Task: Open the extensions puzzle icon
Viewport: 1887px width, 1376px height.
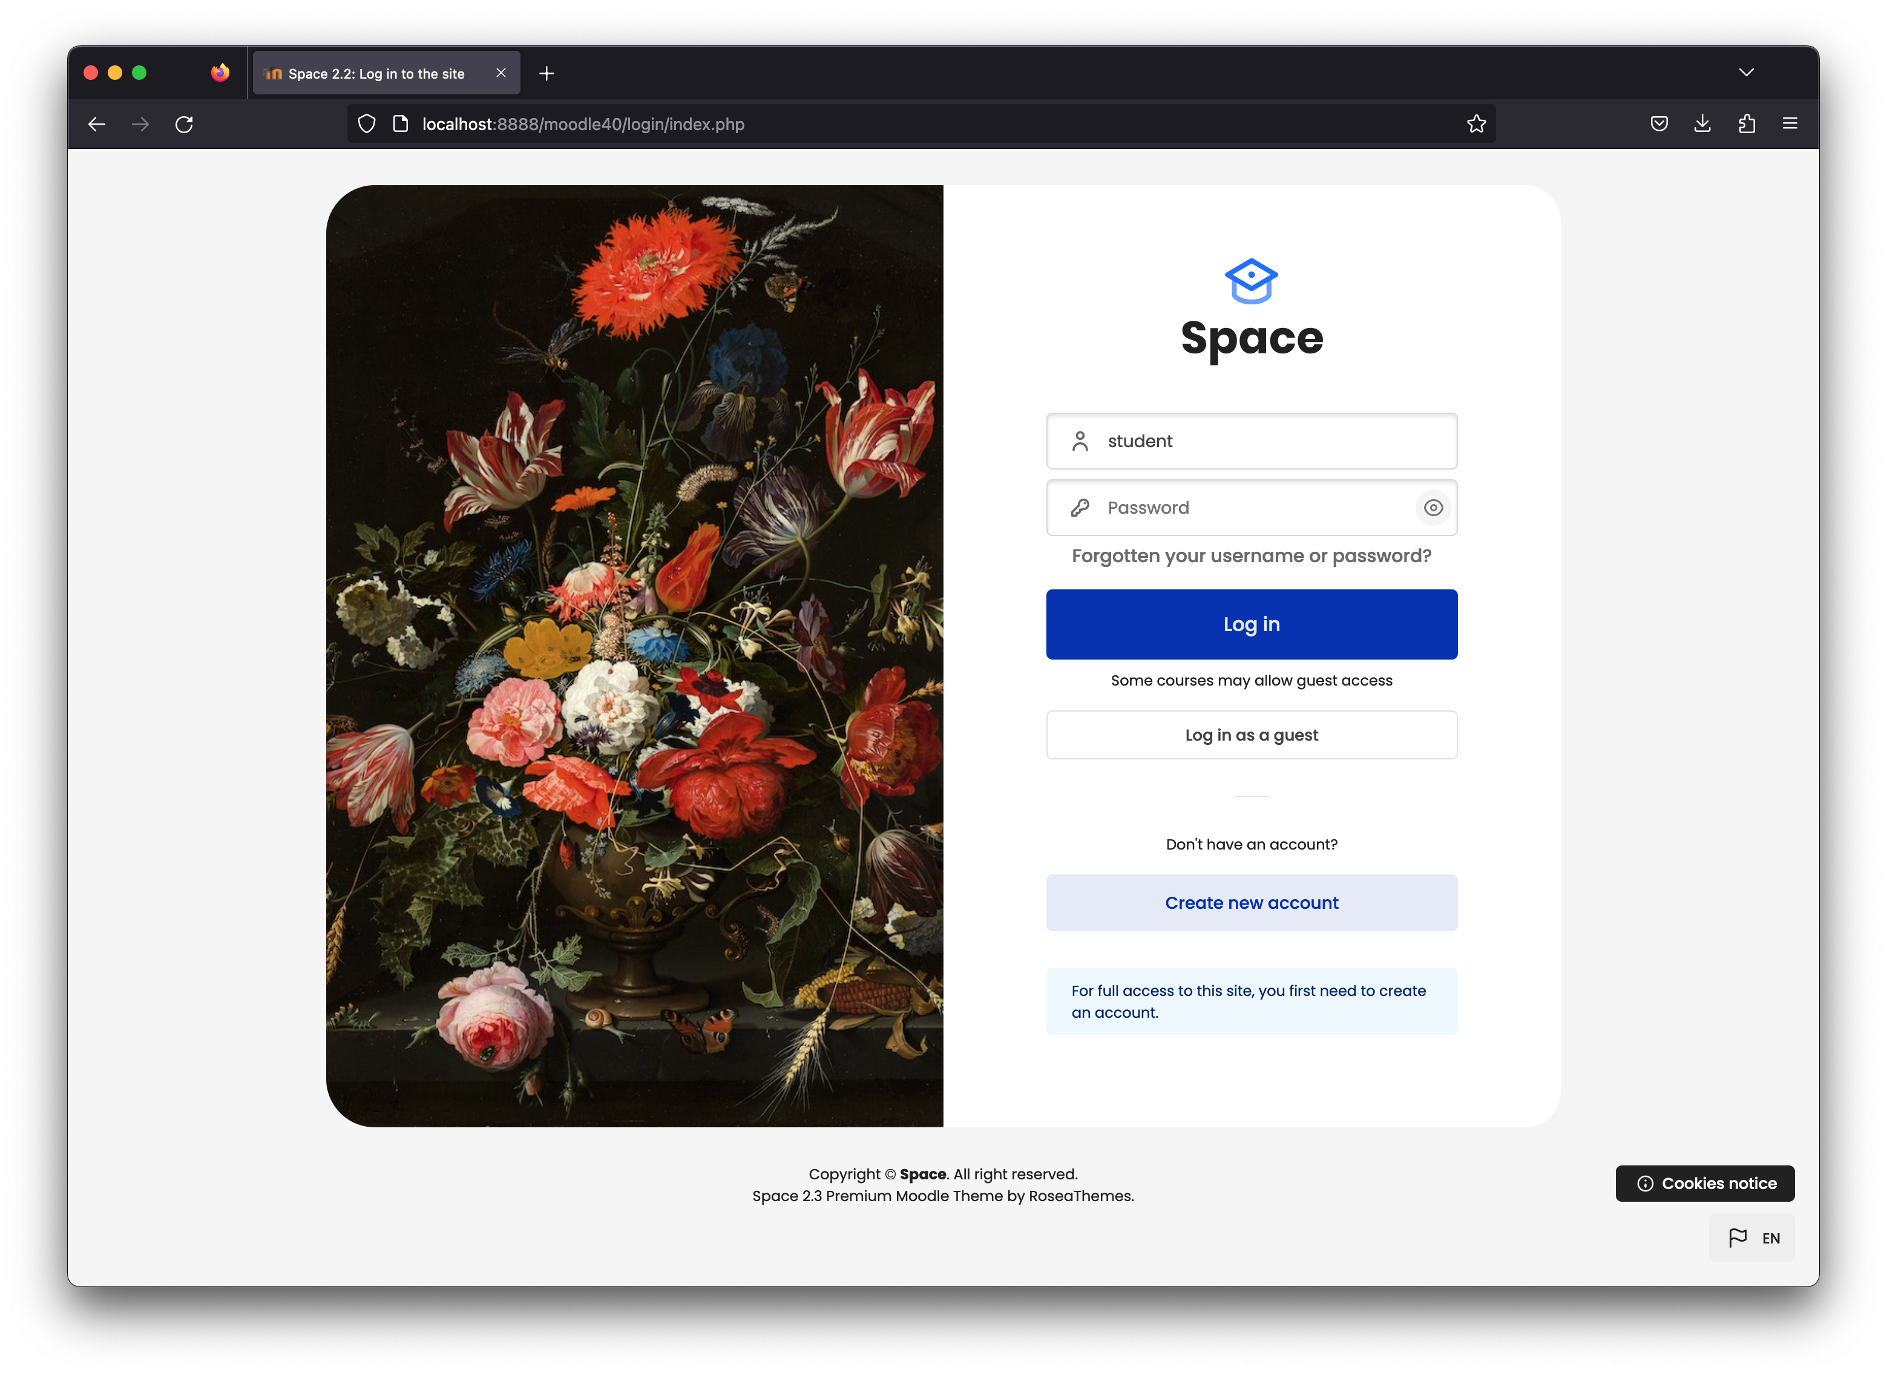Action: [1746, 124]
